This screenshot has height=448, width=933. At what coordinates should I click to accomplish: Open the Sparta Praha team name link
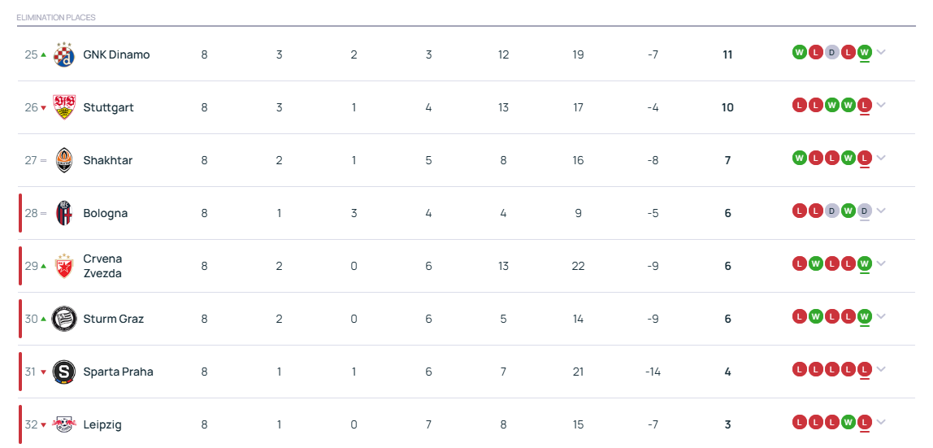118,372
